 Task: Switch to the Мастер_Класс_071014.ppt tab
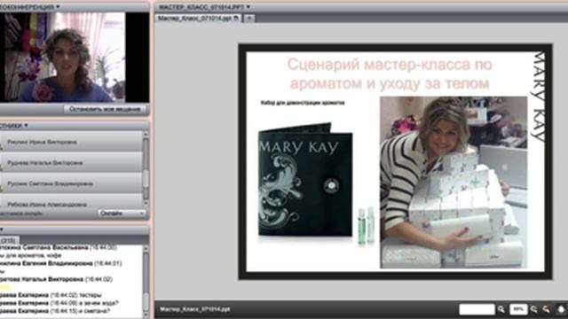198,18
